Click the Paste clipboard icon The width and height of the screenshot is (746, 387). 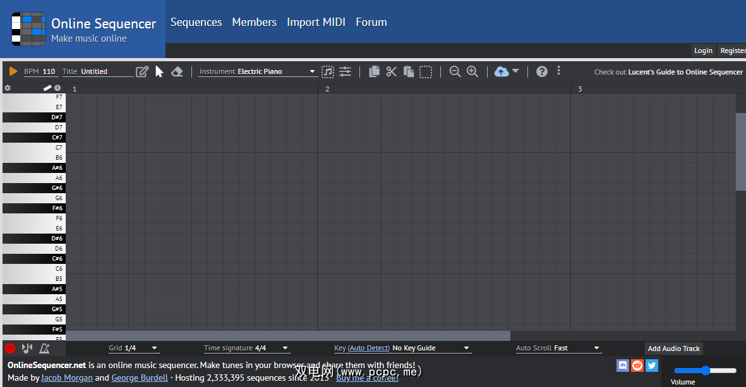tap(408, 71)
